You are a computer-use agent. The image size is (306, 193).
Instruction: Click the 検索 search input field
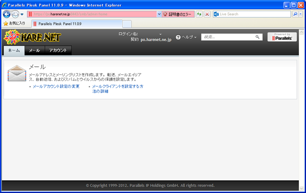coord(228,37)
